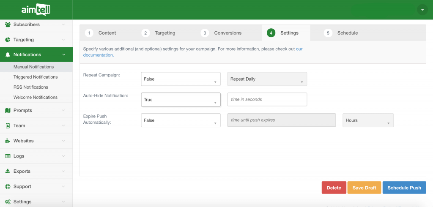
Task: Click the Websites puzzle piece icon
Action: click(8, 141)
